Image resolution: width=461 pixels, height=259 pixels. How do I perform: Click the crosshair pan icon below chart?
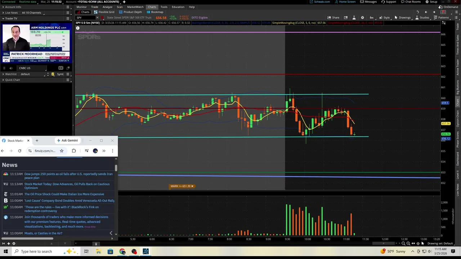(x=418, y=244)
